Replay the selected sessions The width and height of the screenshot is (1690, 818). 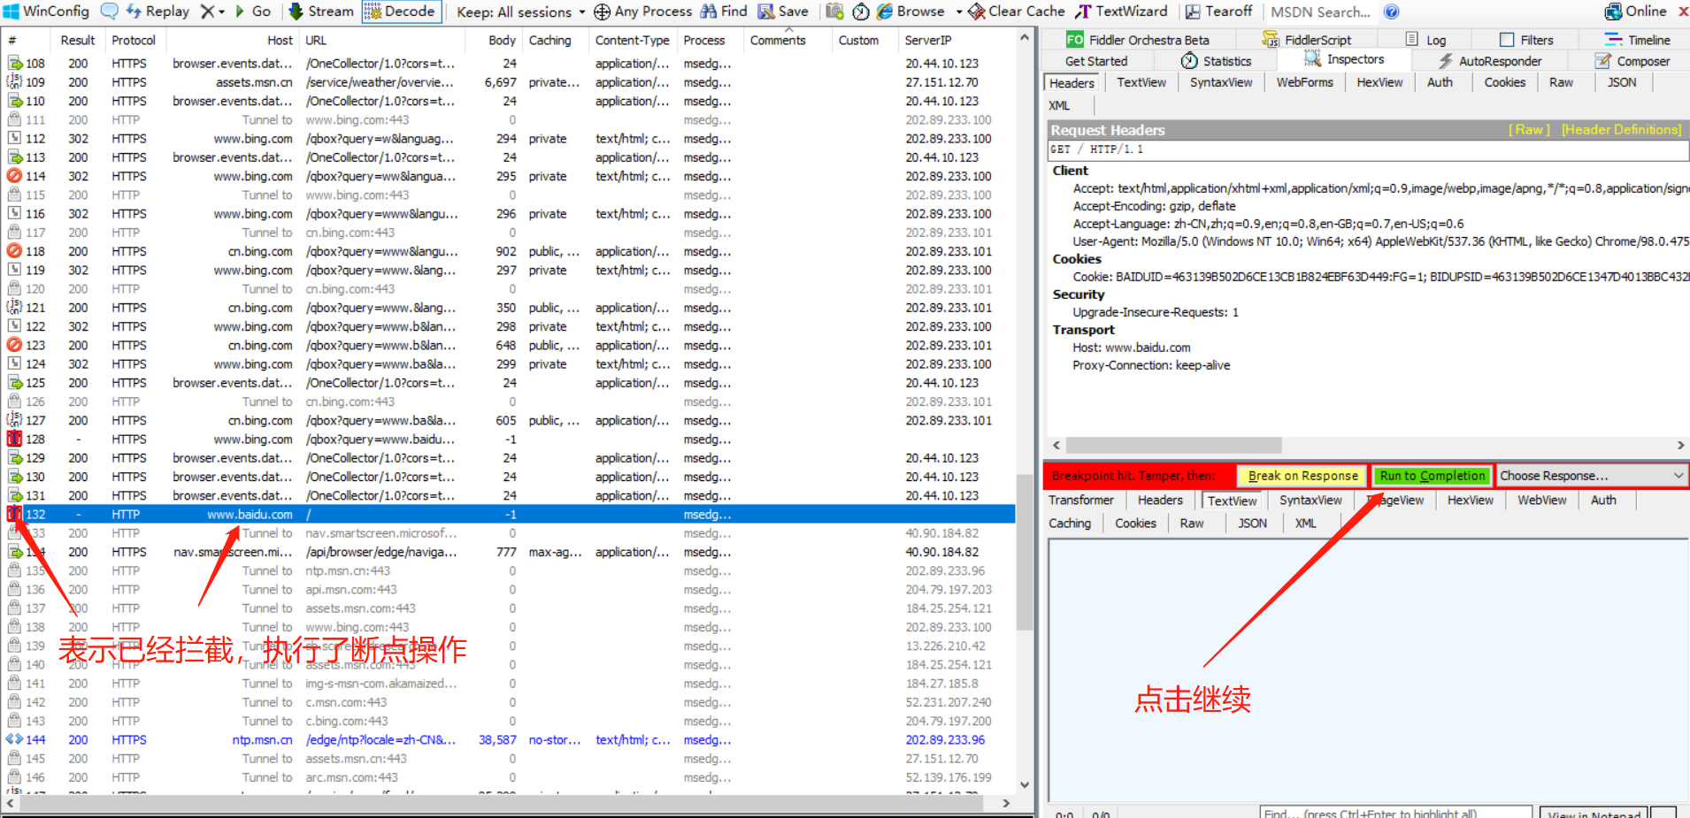[x=157, y=11]
